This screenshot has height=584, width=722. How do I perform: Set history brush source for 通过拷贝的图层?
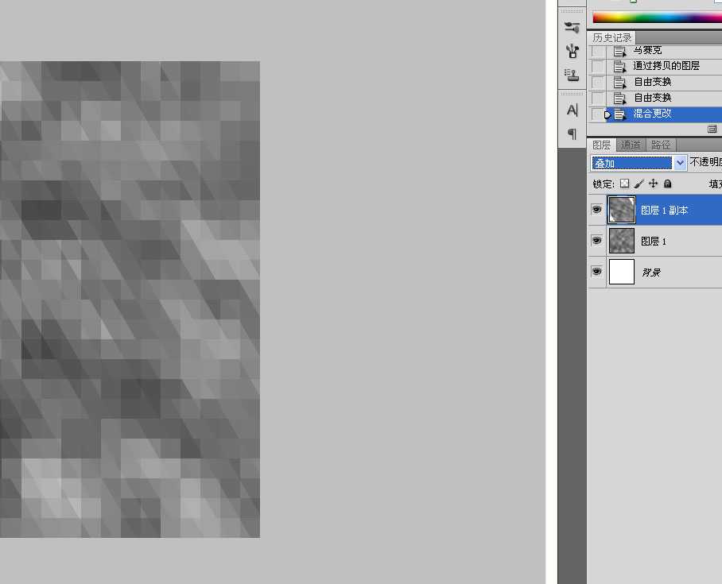tap(598, 66)
